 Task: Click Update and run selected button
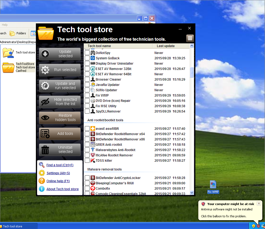click(60, 86)
